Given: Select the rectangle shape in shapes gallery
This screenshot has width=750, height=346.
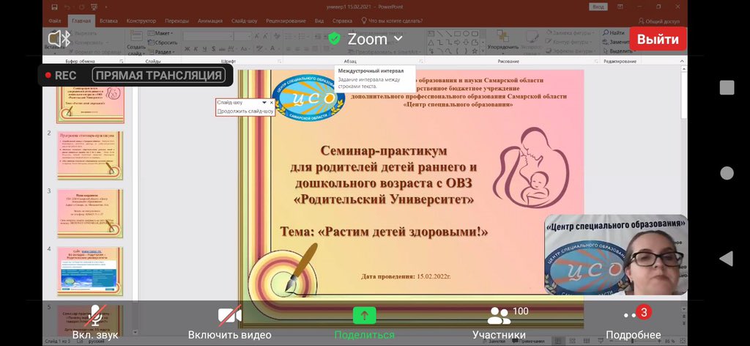Looking at the screenshot, I should 457,34.
